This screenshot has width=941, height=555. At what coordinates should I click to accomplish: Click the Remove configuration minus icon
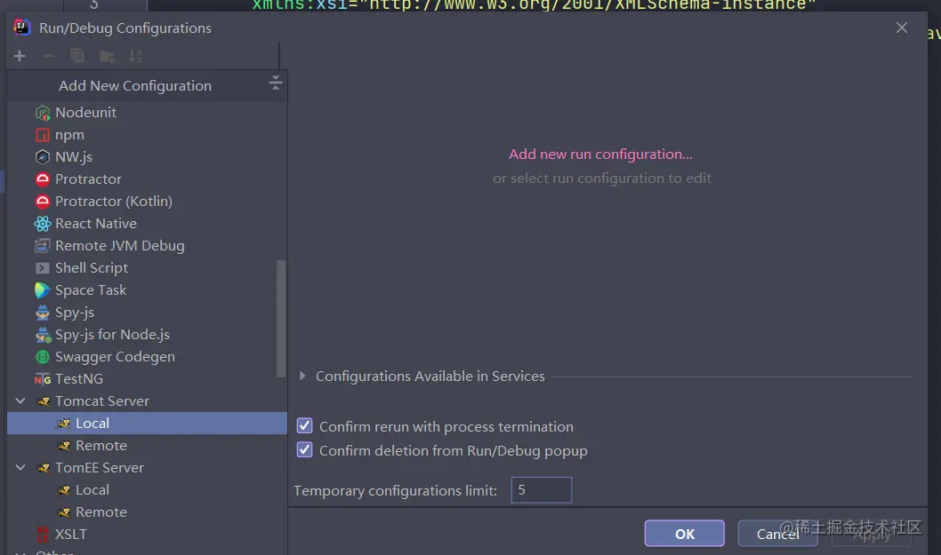[49, 56]
